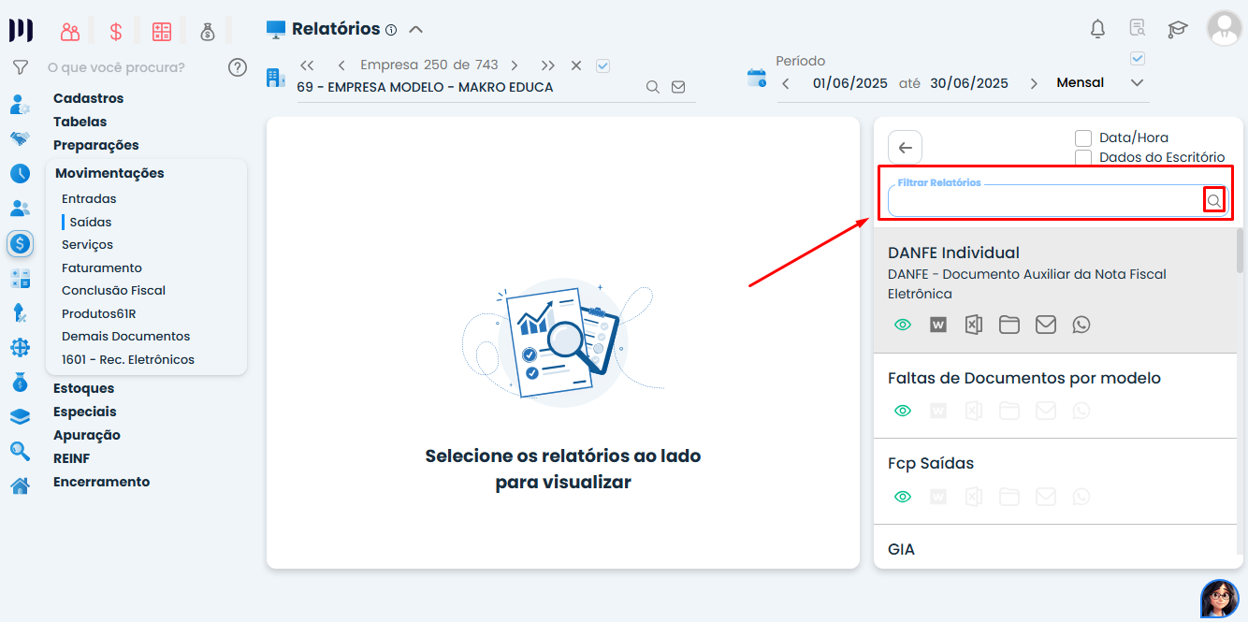
Task: Click the back arrow in the reports panel
Action: (x=904, y=147)
